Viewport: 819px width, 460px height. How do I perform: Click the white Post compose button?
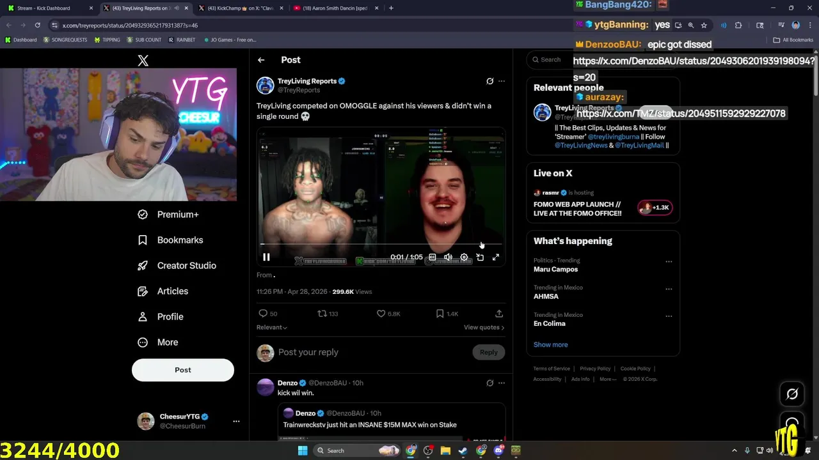coord(183,370)
